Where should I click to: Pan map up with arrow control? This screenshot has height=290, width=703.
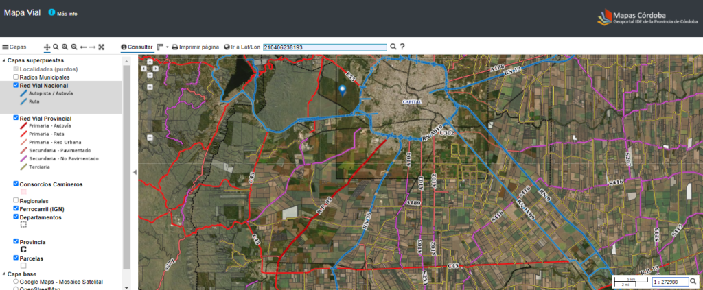[x=150, y=62]
